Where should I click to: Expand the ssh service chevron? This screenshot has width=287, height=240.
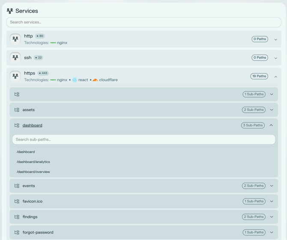click(x=276, y=58)
